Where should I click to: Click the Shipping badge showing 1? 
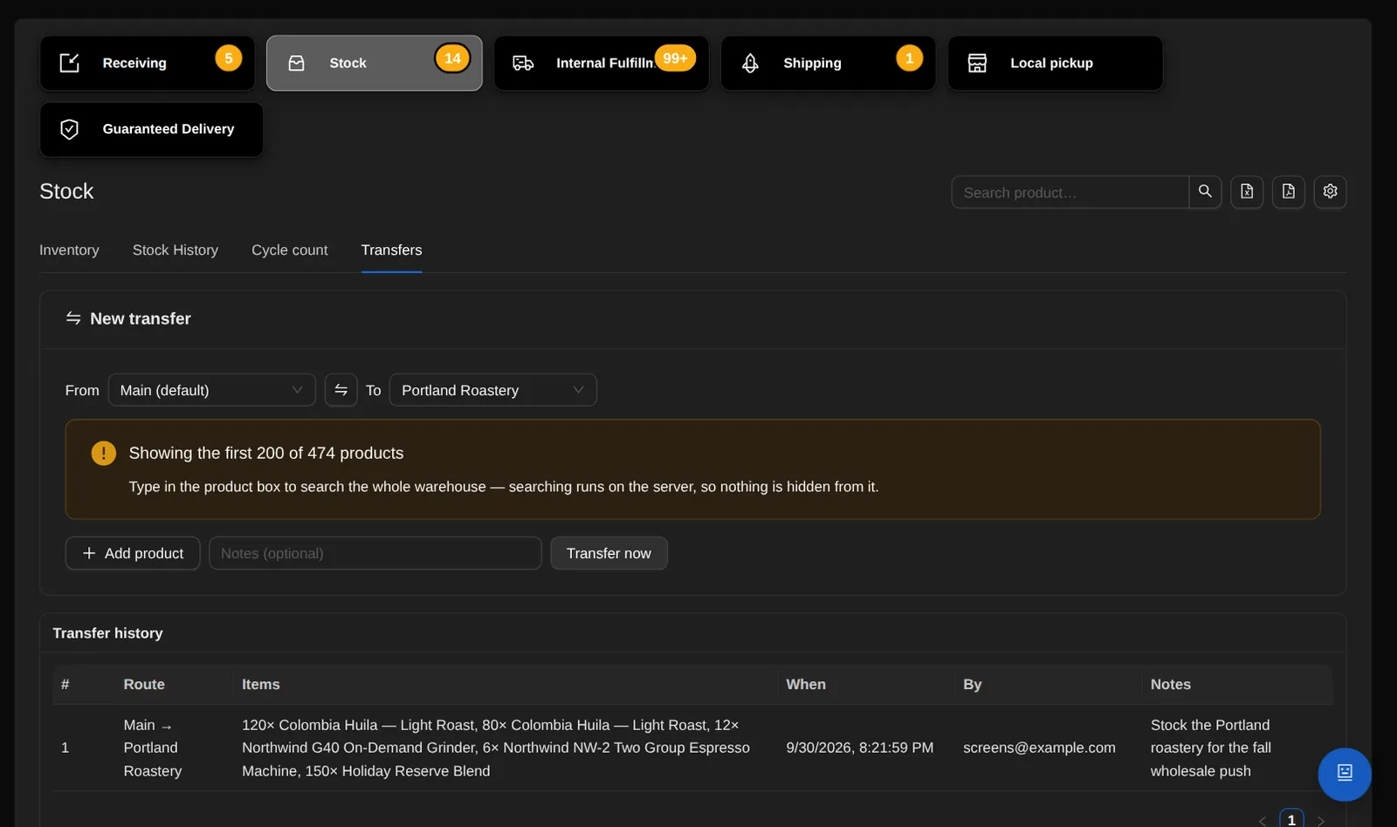tap(910, 58)
